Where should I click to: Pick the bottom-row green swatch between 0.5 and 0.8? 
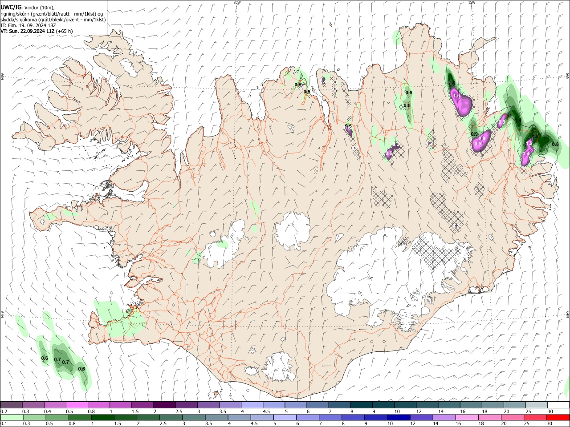57,417
